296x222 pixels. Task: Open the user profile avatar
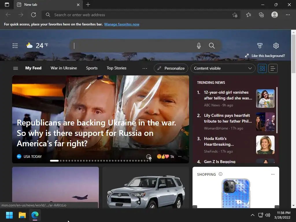pyautogui.click(x=275, y=15)
